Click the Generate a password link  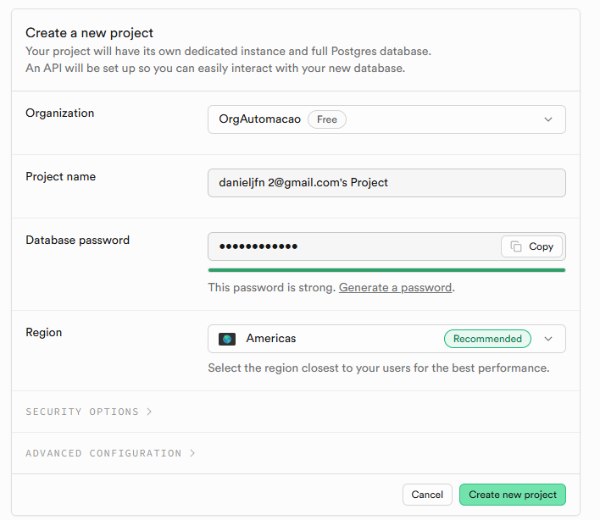[395, 287]
